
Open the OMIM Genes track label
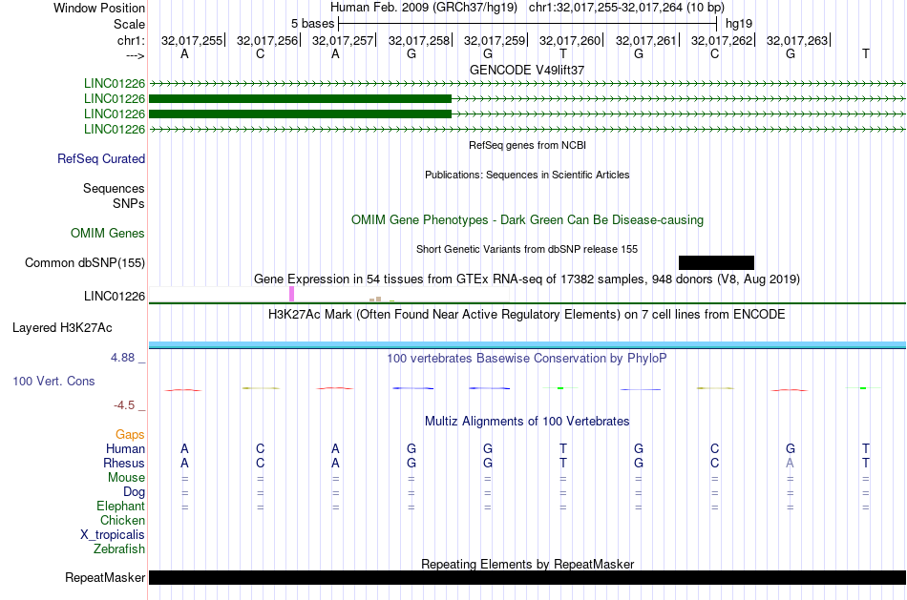pyautogui.click(x=108, y=233)
